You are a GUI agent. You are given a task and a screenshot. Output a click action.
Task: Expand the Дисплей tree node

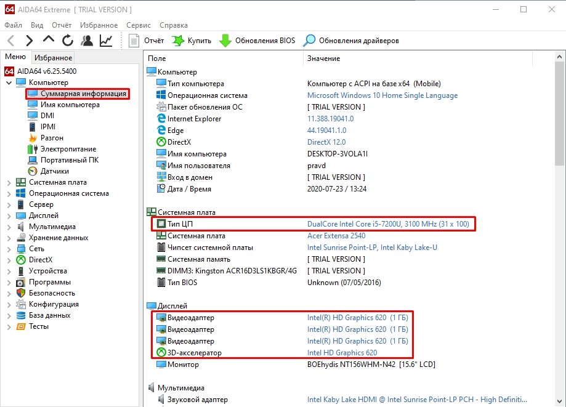coord(9,216)
